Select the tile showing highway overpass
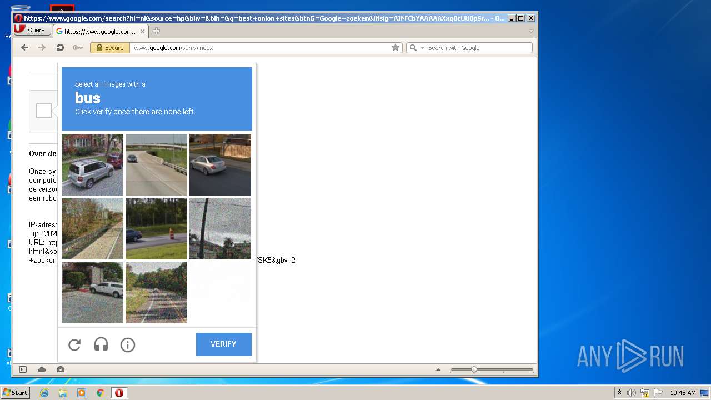The image size is (711, 400). point(156,164)
